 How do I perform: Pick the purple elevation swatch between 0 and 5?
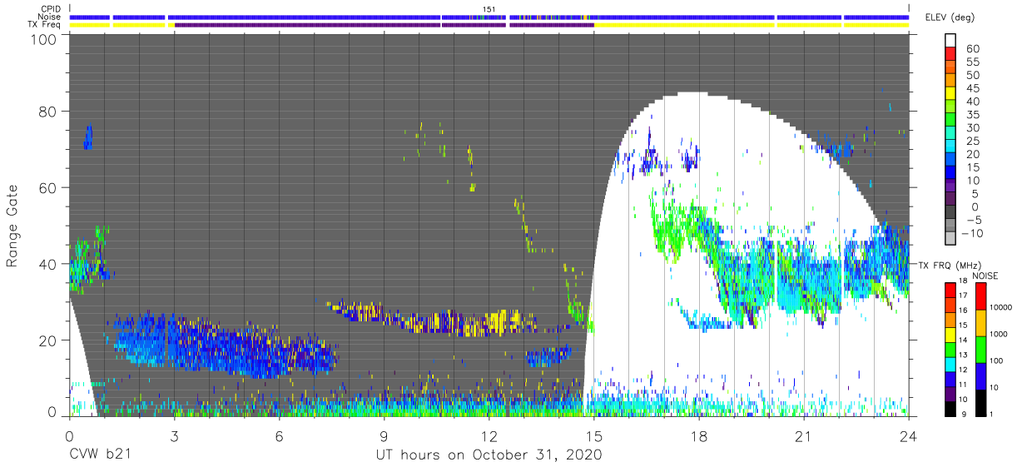(952, 200)
